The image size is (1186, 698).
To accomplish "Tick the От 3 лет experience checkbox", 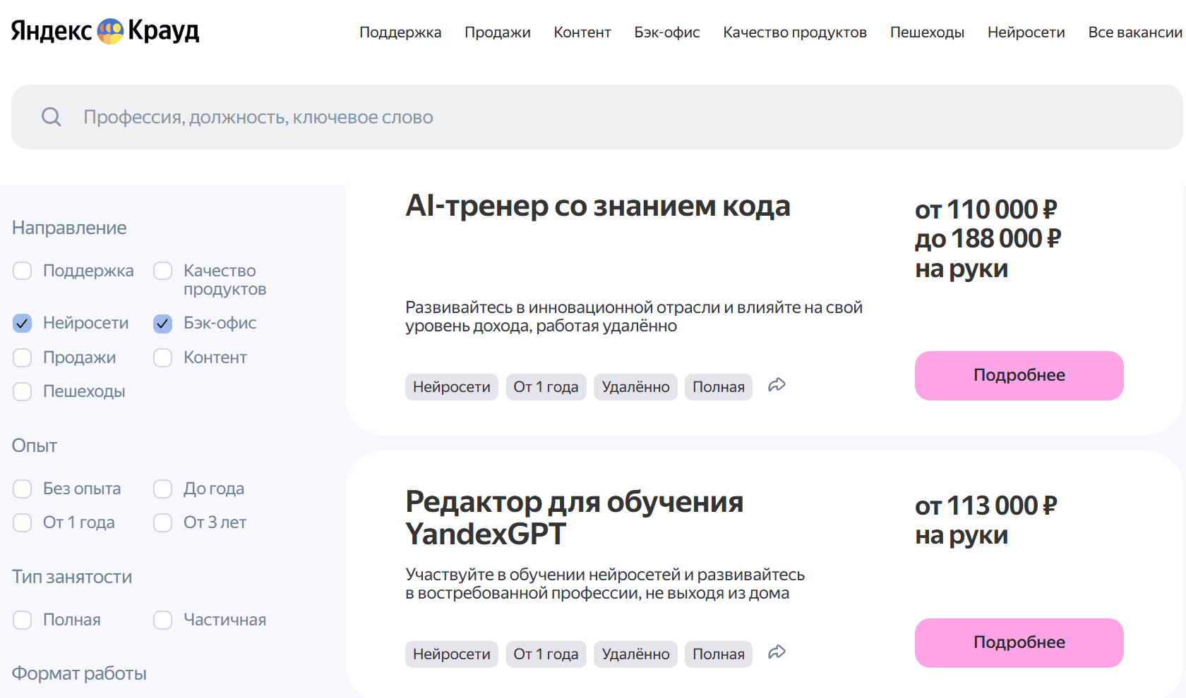I will pos(163,523).
